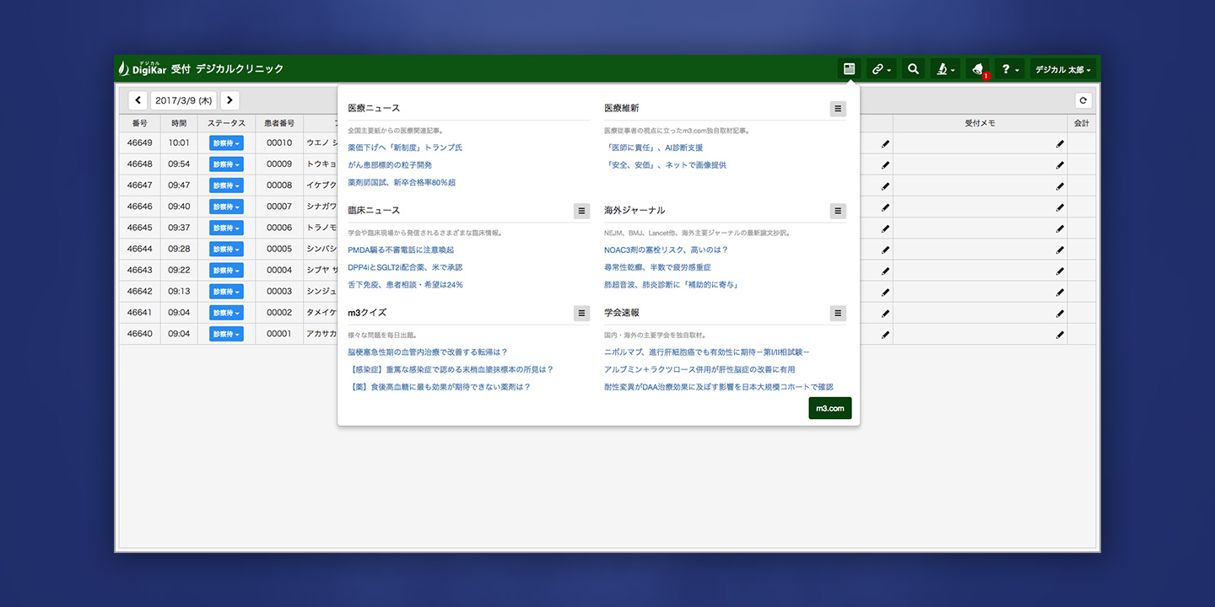Viewport: 1215px width, 607px height.
Task: Open 診察待 status dropdown for patient 00005
Action: 226,249
